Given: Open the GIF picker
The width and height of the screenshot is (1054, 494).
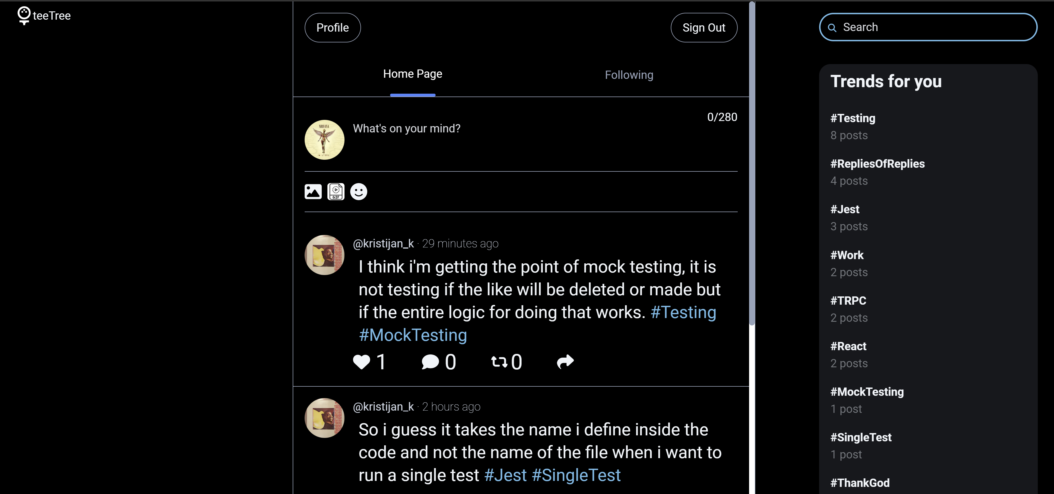Looking at the screenshot, I should click(x=335, y=192).
